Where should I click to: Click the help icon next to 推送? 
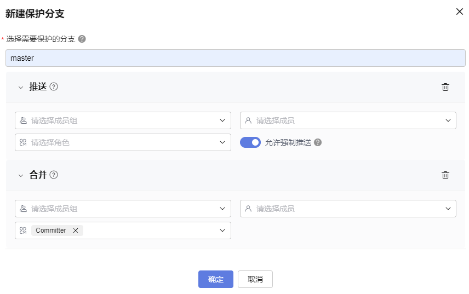(x=54, y=87)
